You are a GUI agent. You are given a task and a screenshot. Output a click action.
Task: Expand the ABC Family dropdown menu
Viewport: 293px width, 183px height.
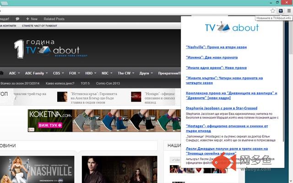click(x=37, y=73)
